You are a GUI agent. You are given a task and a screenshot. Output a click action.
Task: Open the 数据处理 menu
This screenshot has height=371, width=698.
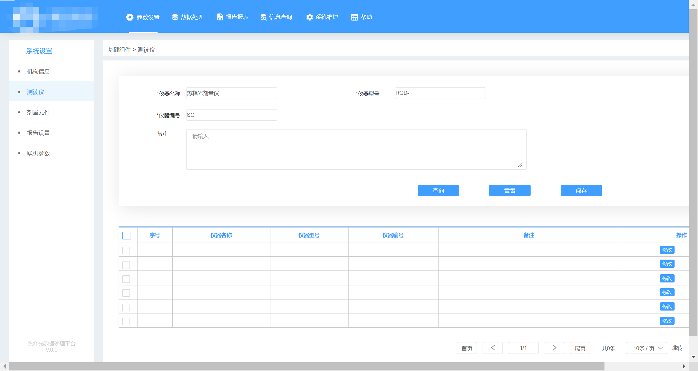tap(188, 17)
